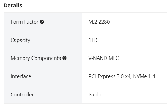
Task: Click the Capacity row label
Action: 20,40
